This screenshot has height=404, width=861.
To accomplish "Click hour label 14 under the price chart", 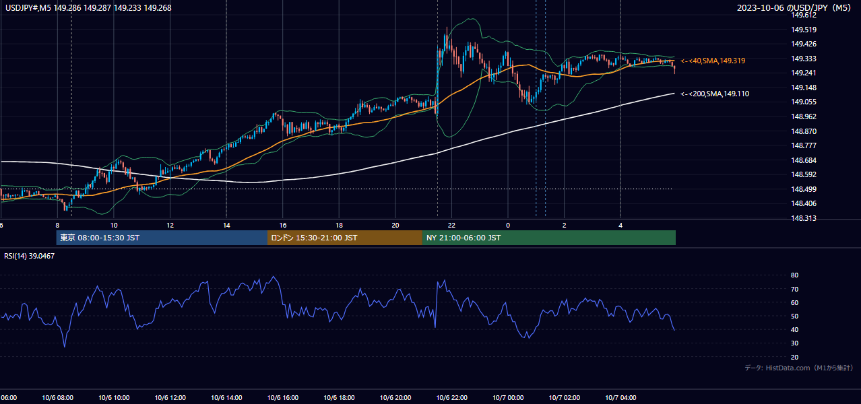I will coord(226,226).
